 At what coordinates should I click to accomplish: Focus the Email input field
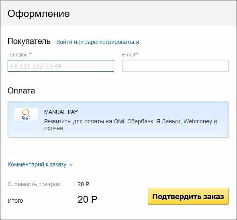click(175, 66)
